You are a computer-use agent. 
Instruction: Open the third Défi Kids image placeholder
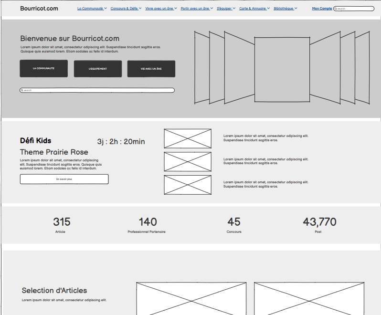point(188,185)
